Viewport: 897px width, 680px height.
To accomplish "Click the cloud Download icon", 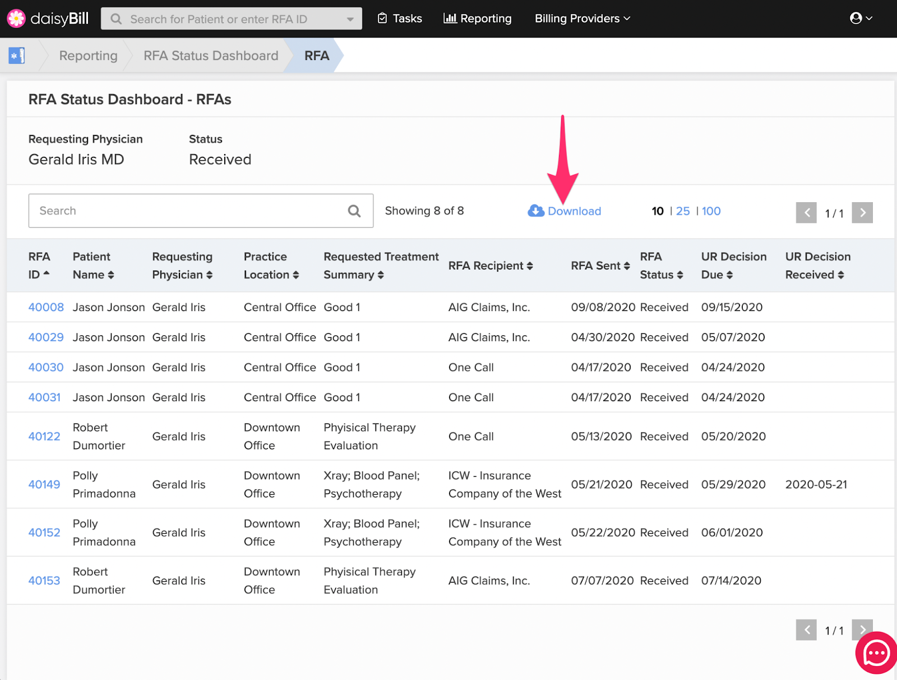I will pyautogui.click(x=535, y=211).
